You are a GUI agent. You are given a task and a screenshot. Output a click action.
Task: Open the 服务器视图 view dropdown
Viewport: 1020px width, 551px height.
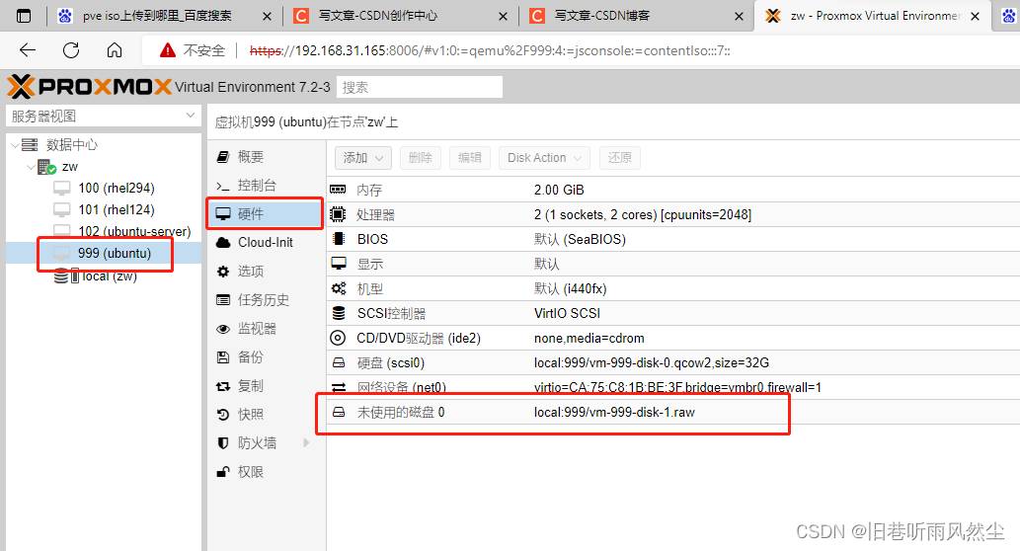coord(103,116)
